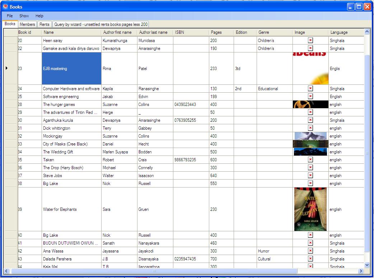Click the vertical scrollbar thumb
This screenshot has width=374, height=278.
[367, 153]
